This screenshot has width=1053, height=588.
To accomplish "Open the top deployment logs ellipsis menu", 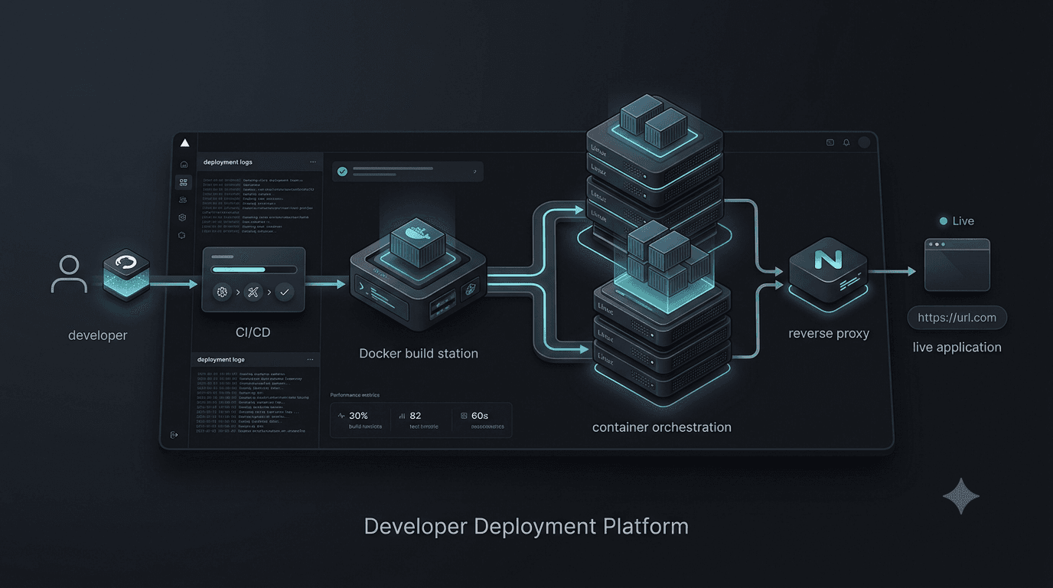I will (x=312, y=162).
